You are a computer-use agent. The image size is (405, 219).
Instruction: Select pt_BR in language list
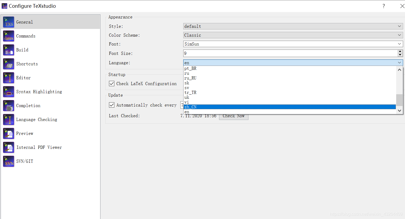click(x=290, y=69)
